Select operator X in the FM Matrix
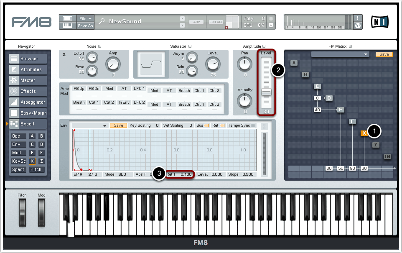 [x=364, y=133]
